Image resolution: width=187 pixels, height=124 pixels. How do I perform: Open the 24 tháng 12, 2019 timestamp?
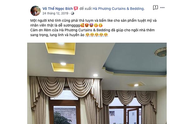55,13
